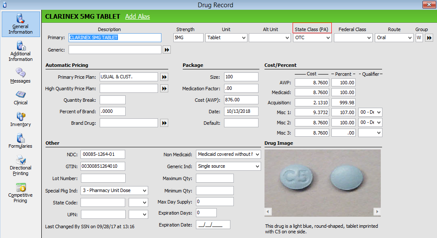Click the Acquisition Percent field showing 999.98
Screen dimensions: 437x238
[343, 103]
